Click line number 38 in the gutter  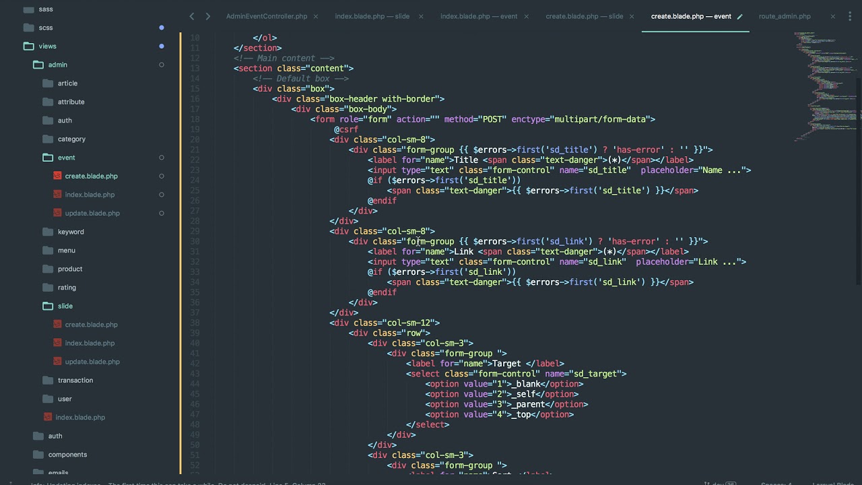(x=195, y=323)
